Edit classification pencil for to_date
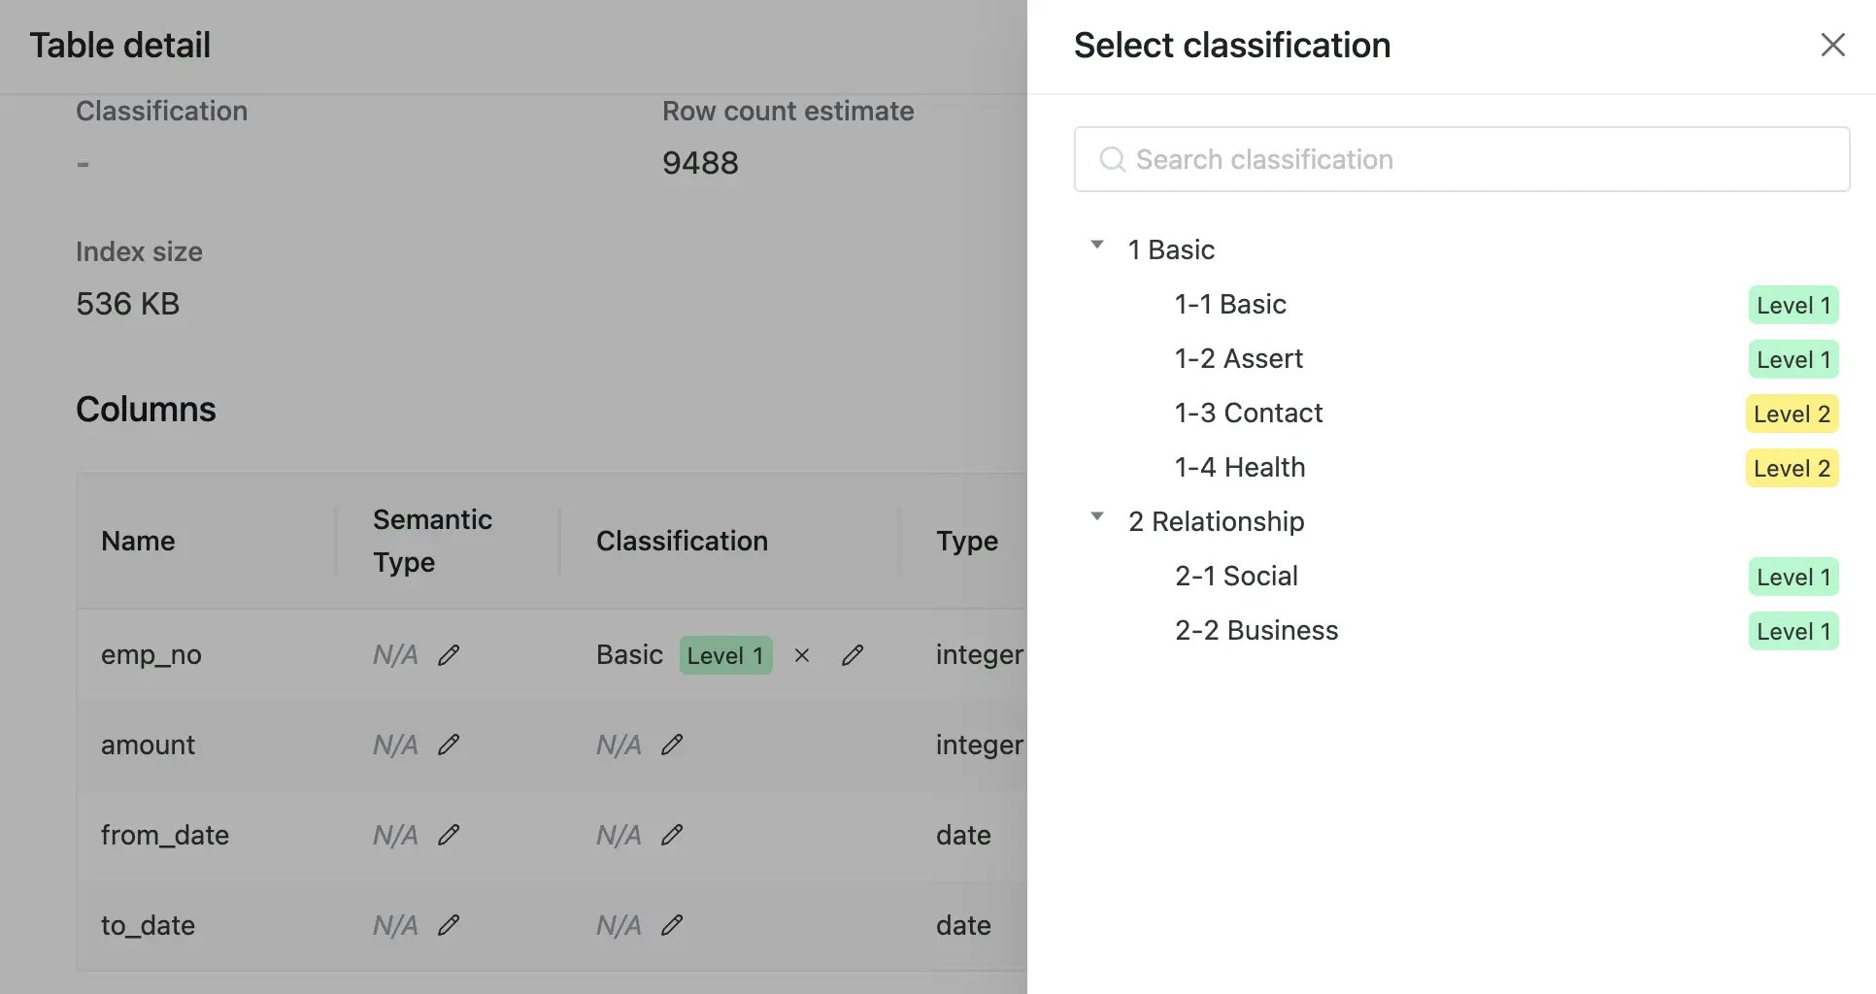 (672, 925)
